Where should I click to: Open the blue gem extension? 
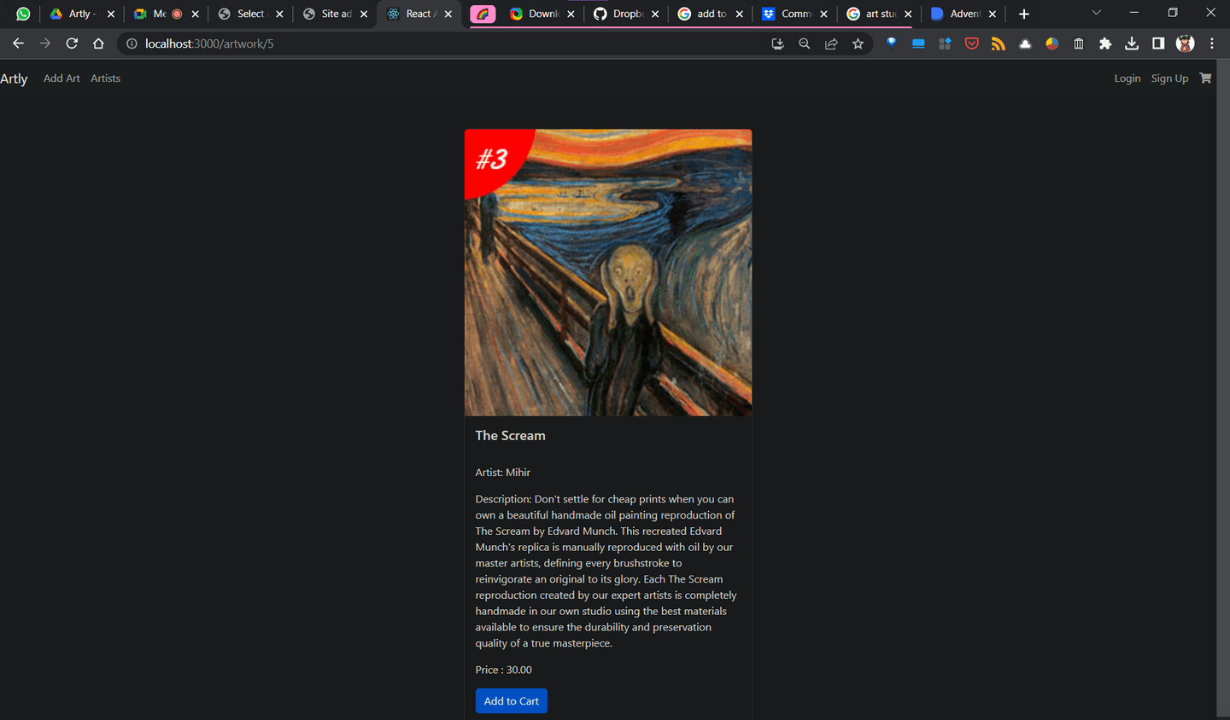click(891, 44)
